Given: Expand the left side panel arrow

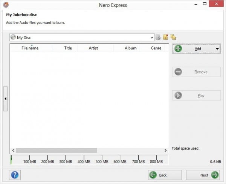Looking at the screenshot, I should pyautogui.click(x=5, y=99).
